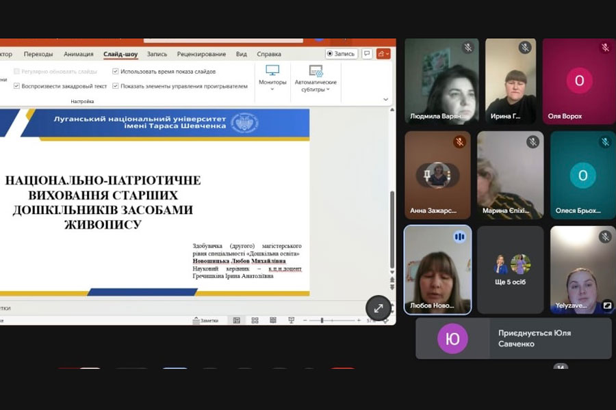616x410 pixels.
Task: Open the Заметки notes pane
Action: [205, 320]
